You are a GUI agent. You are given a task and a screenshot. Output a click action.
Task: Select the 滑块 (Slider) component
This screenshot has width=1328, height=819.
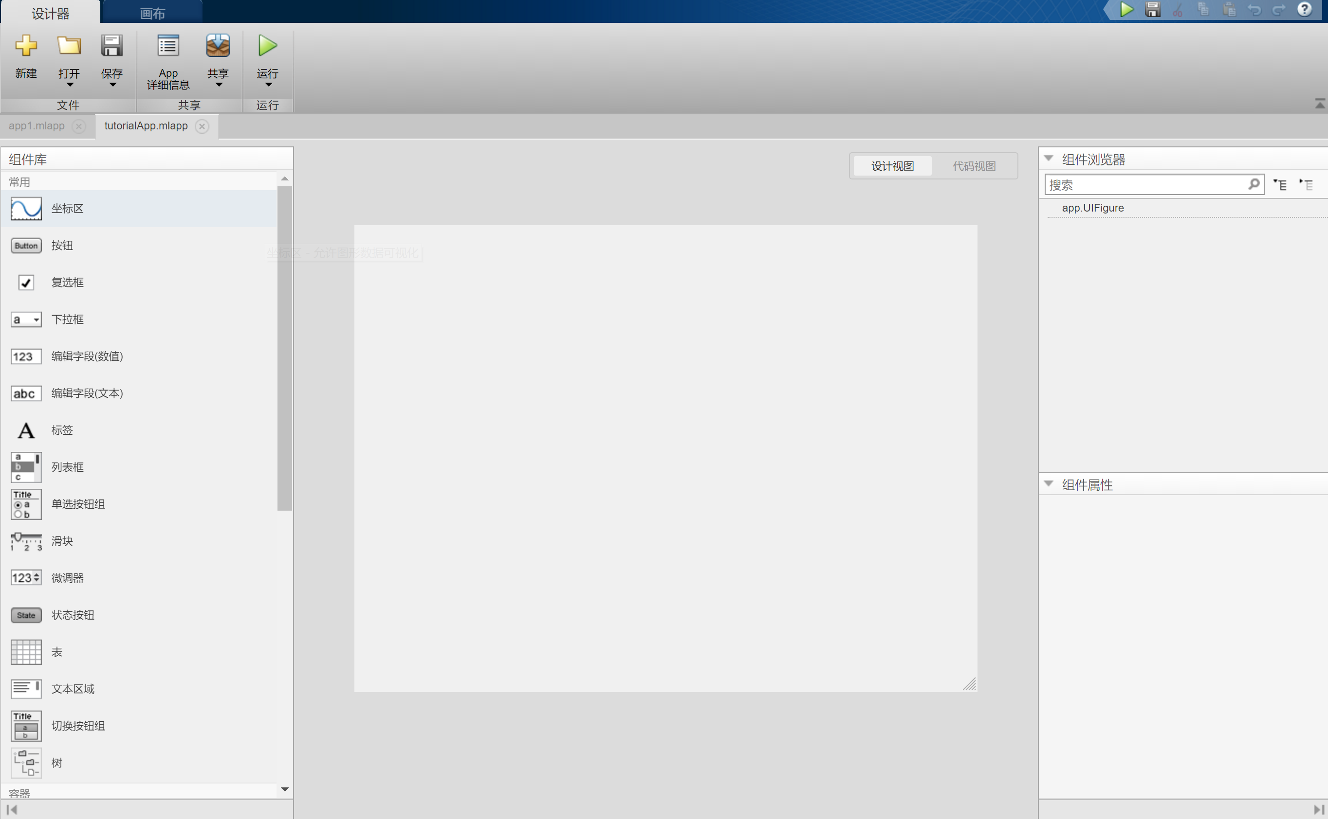point(61,541)
